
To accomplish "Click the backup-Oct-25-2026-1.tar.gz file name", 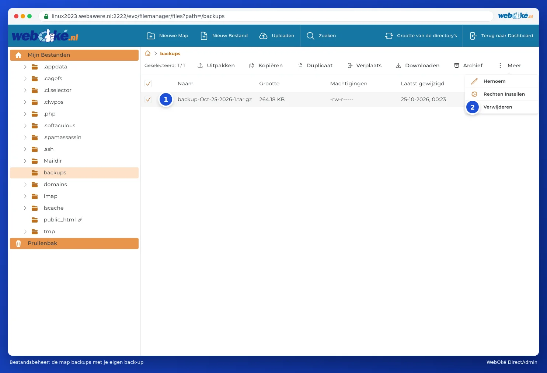I will (x=215, y=99).
